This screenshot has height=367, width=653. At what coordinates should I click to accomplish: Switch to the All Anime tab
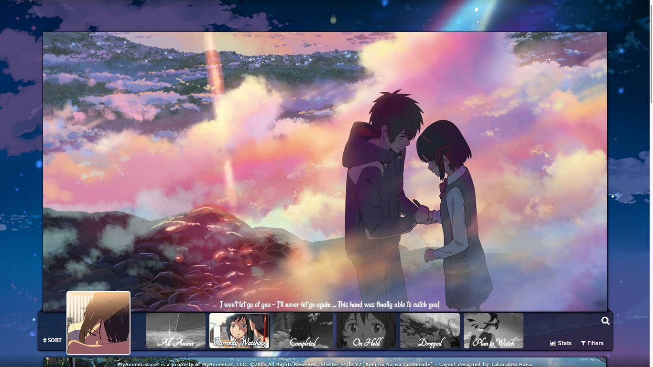[x=175, y=331]
